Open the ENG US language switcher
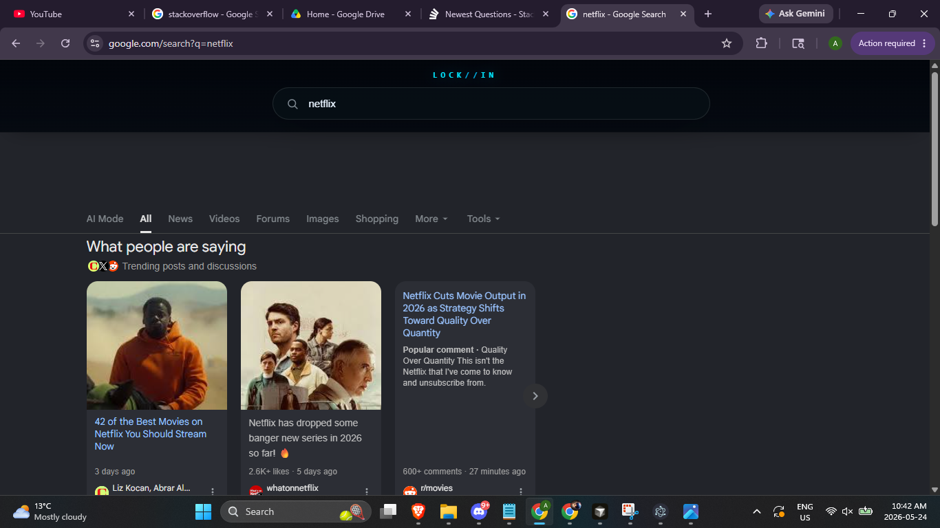940x528 pixels. pyautogui.click(x=805, y=511)
